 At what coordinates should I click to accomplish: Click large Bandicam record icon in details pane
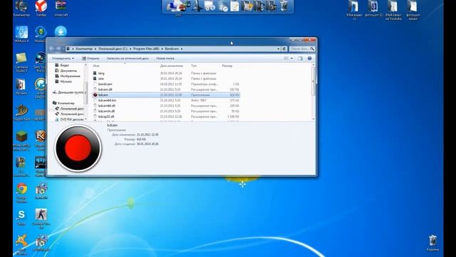(78, 148)
